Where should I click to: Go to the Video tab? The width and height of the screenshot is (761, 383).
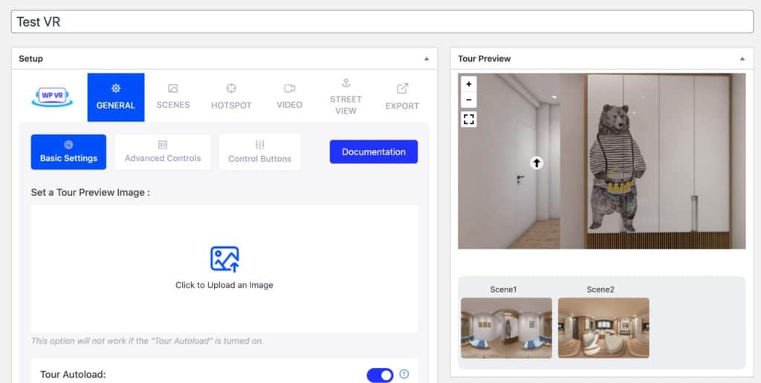(289, 97)
